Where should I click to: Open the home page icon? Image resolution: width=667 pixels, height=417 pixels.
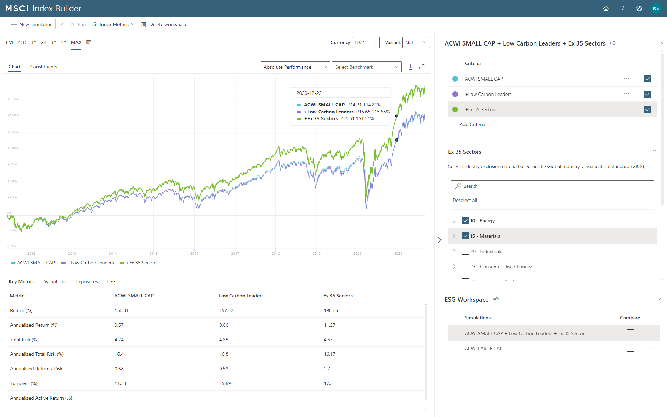pos(606,8)
